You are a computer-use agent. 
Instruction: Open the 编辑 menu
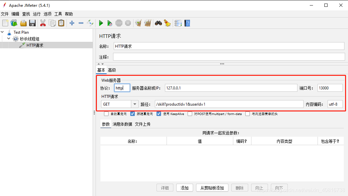pyautogui.click(x=15, y=14)
